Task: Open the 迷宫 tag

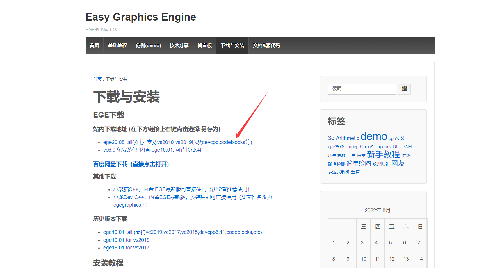Action: 355,172
